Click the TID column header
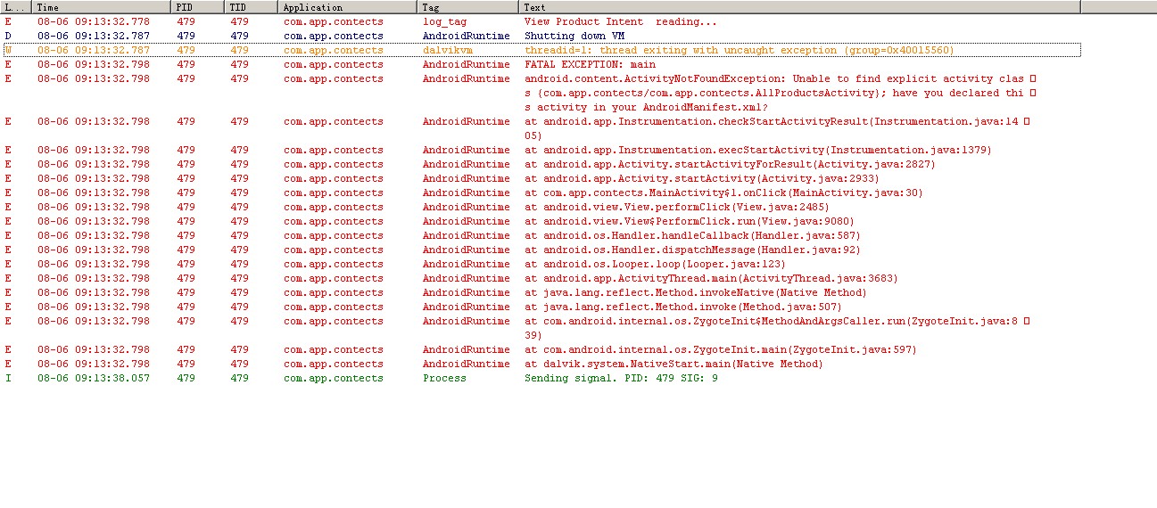Image resolution: width=1157 pixels, height=508 pixels. point(252,7)
